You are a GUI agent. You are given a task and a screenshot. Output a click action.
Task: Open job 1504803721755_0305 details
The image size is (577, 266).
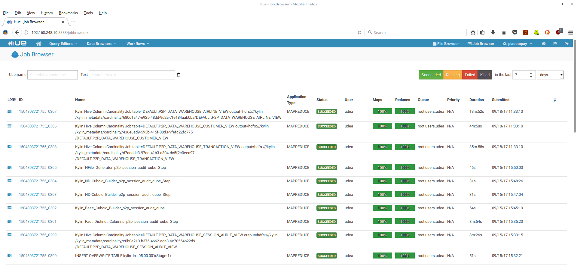tap(38, 168)
